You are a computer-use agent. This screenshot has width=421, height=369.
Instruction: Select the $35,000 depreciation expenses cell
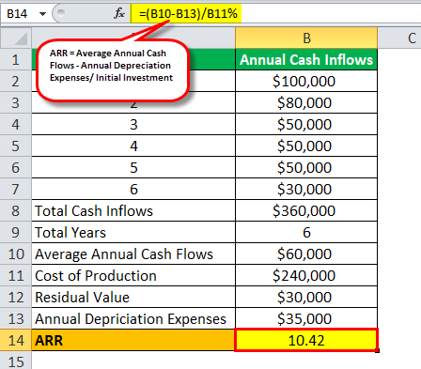306,319
